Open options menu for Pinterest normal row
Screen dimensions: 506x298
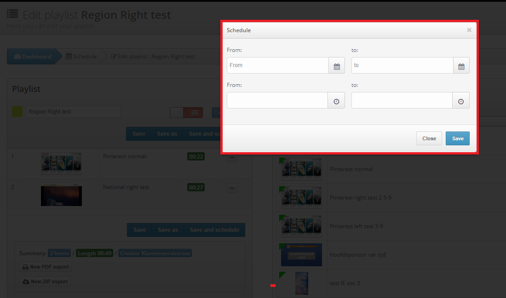(232, 158)
